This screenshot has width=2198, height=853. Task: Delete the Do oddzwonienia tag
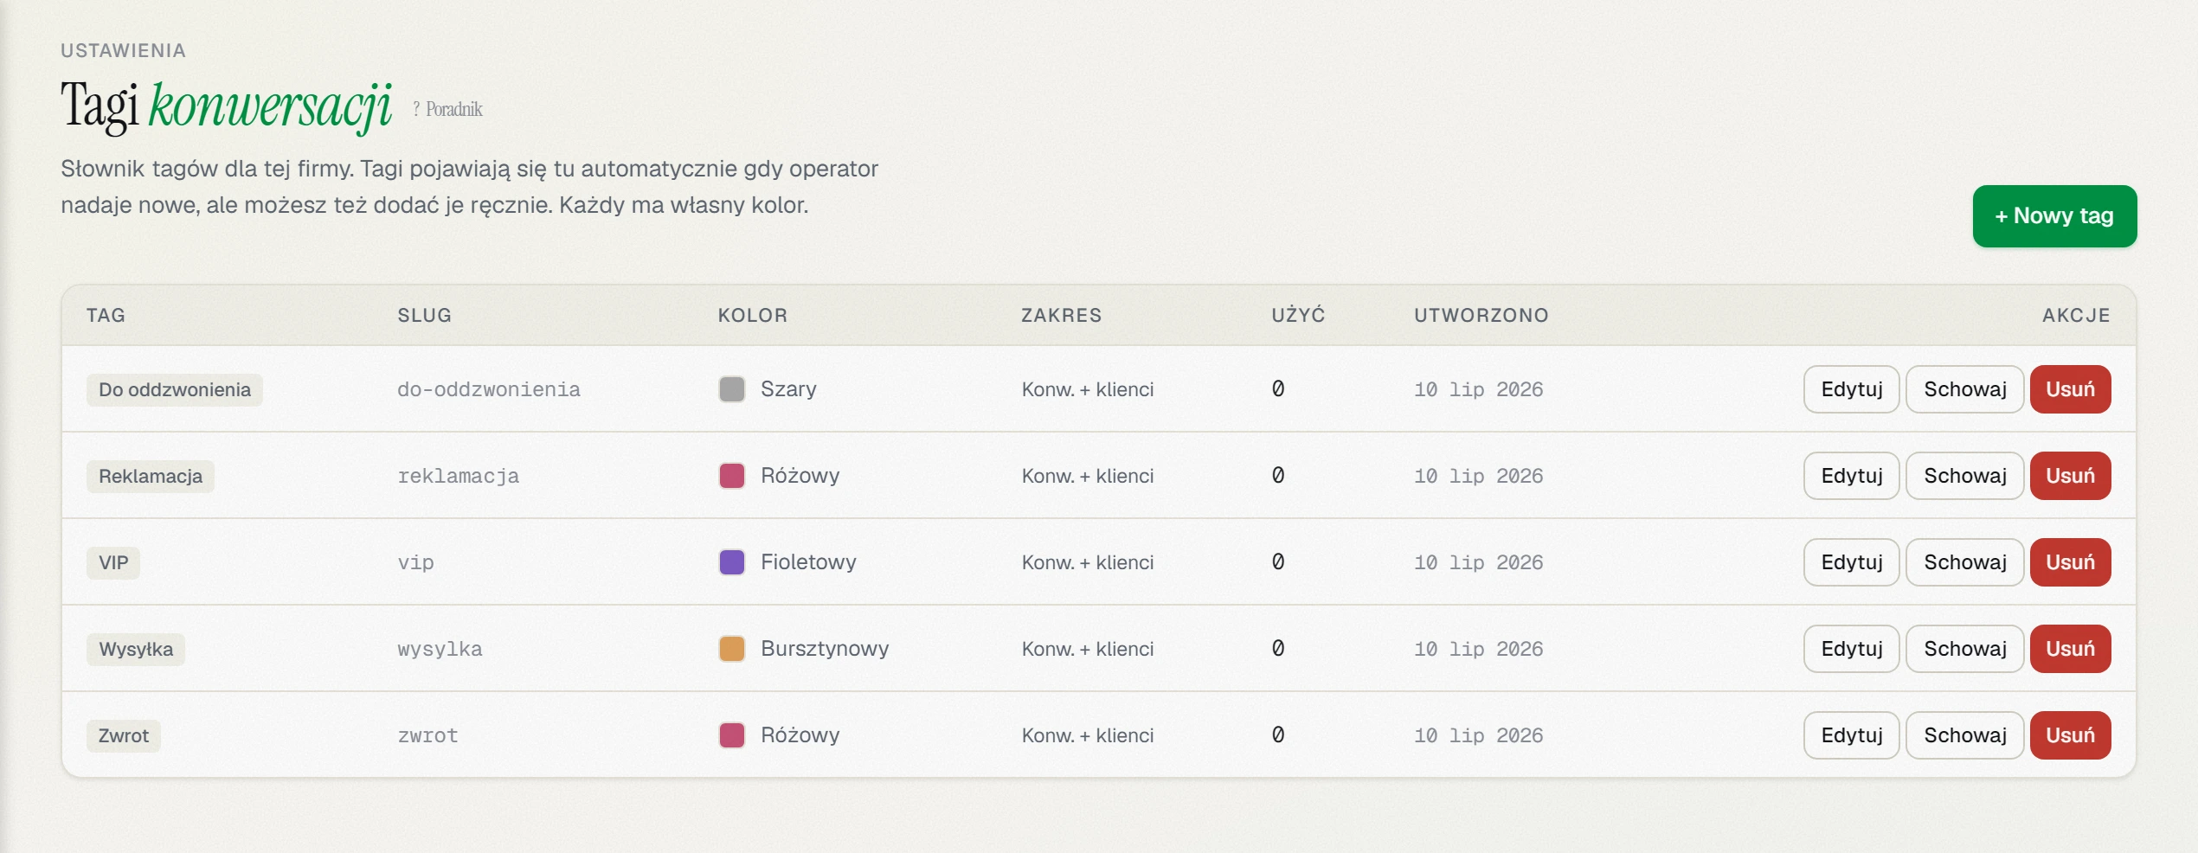pos(2070,389)
